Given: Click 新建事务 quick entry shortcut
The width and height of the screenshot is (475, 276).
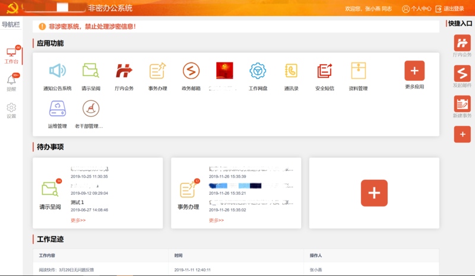Looking at the screenshot, I should click(462, 106).
